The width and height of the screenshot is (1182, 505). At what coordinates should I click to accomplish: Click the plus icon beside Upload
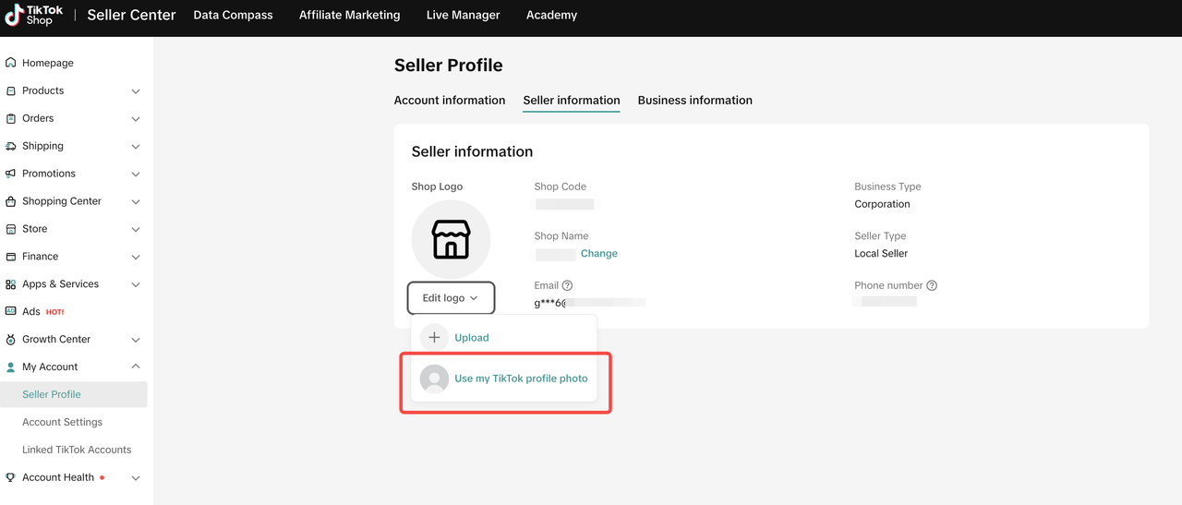434,338
